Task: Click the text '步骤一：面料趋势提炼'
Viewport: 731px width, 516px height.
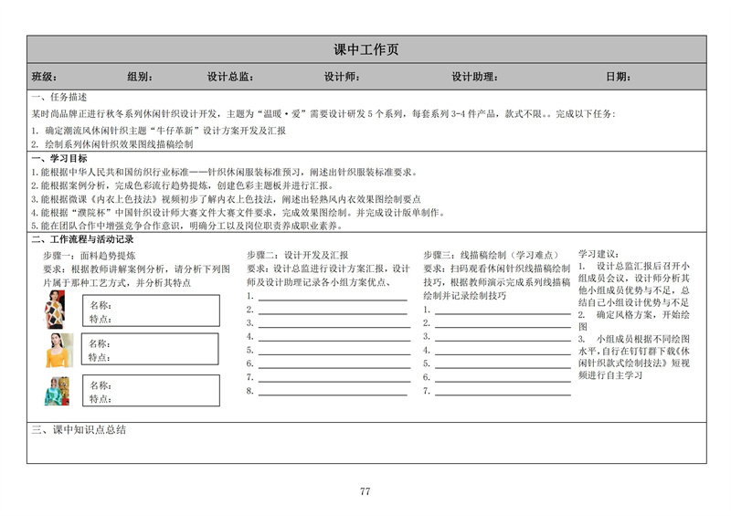Action: coord(90,256)
